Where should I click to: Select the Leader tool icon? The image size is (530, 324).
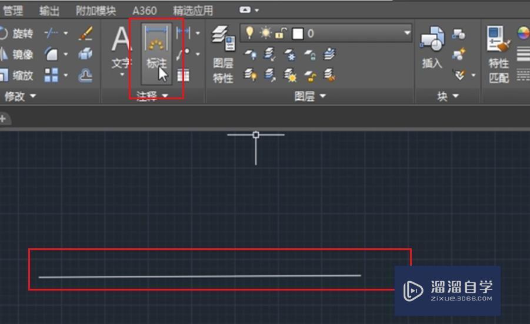tap(184, 54)
